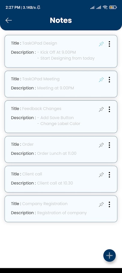The image size is (122, 273).
Task: Pin the Client call note
Action: (x=101, y=175)
